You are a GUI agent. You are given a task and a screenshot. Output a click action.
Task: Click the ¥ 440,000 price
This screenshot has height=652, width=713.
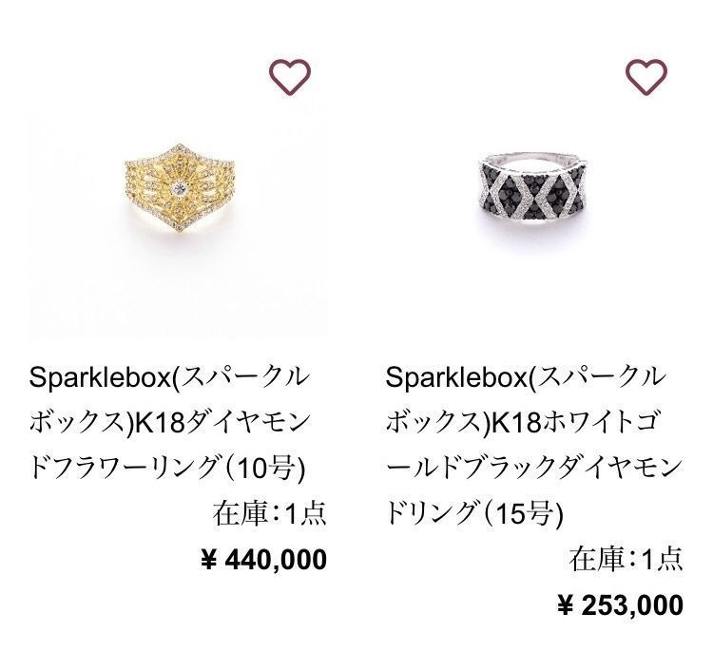pyautogui.click(x=263, y=560)
